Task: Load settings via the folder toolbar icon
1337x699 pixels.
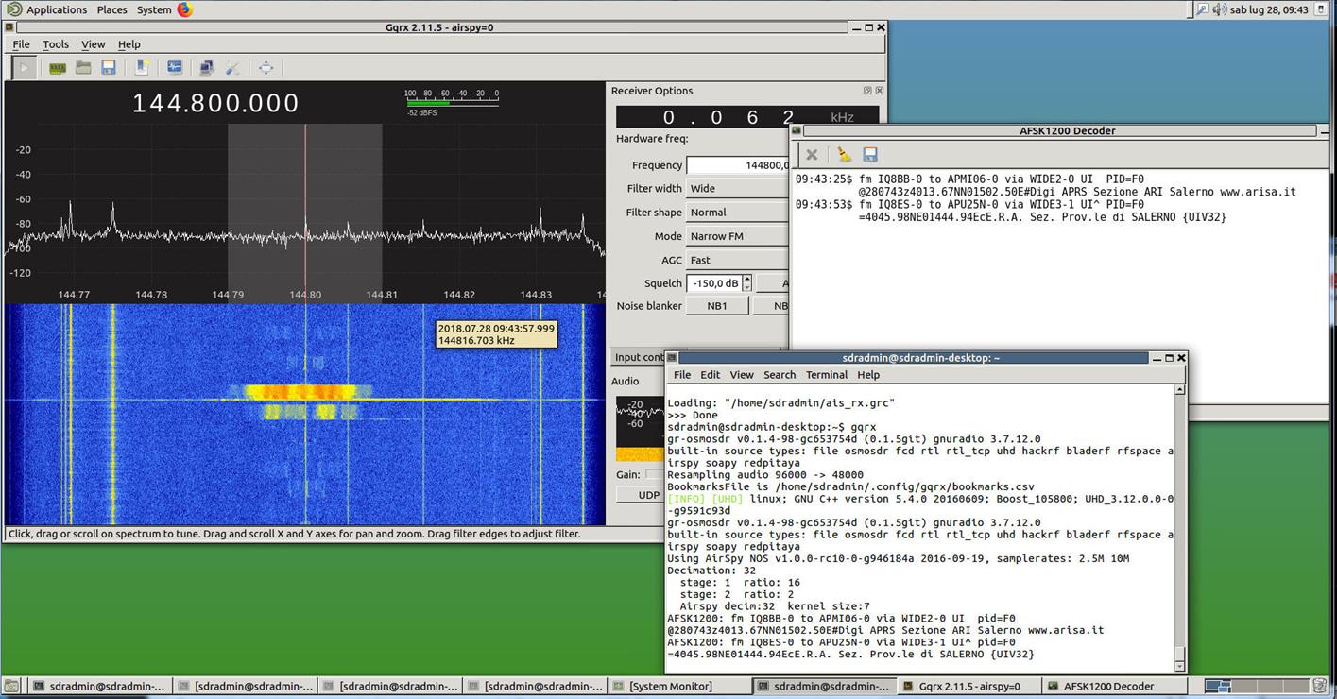Action: pos(83,67)
